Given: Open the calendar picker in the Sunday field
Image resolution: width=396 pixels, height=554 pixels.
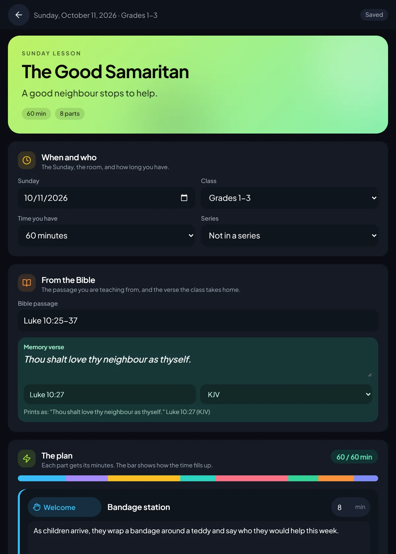Looking at the screenshot, I should (x=184, y=198).
